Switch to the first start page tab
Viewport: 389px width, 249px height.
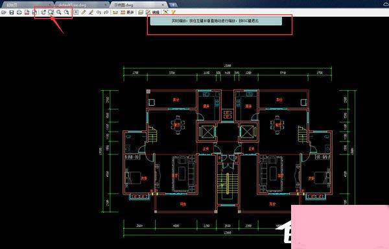point(27,5)
